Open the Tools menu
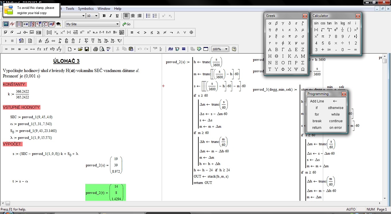The width and height of the screenshot is (391, 214). [x=70, y=9]
